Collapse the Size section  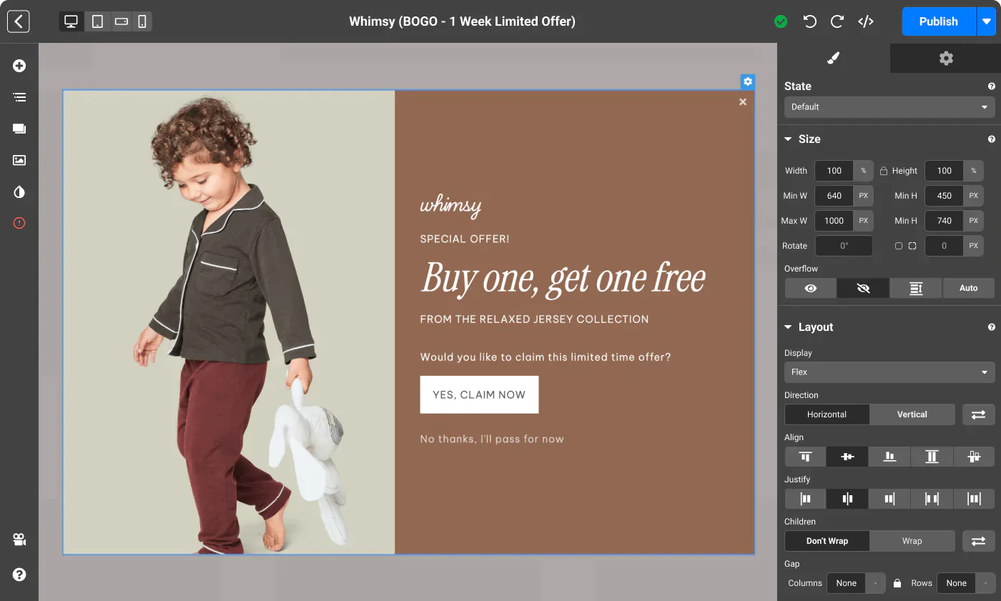coord(788,139)
